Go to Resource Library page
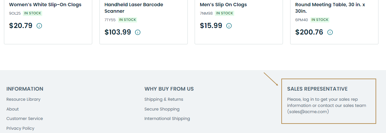 pos(23,99)
